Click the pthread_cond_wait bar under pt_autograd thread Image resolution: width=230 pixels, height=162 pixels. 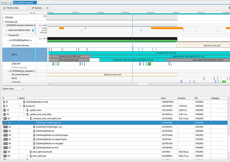[x=113, y=75]
